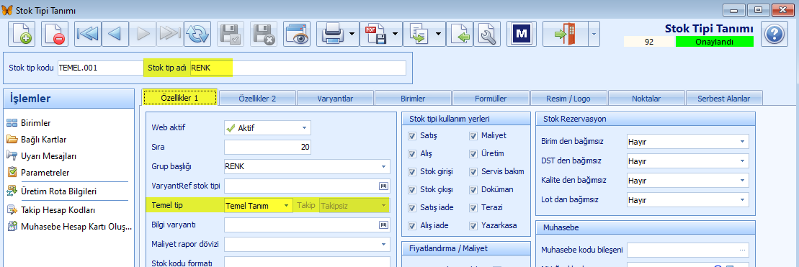Go to the first record

pos(88,35)
